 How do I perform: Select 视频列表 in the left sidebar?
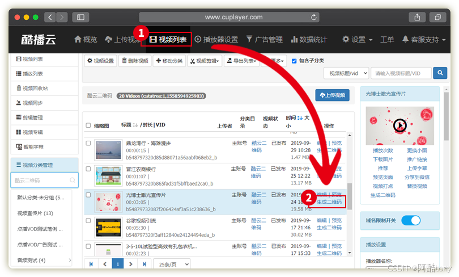(x=45, y=59)
